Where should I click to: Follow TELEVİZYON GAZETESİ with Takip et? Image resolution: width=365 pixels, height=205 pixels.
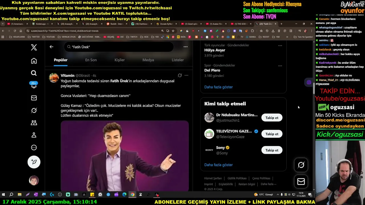[x=272, y=134]
